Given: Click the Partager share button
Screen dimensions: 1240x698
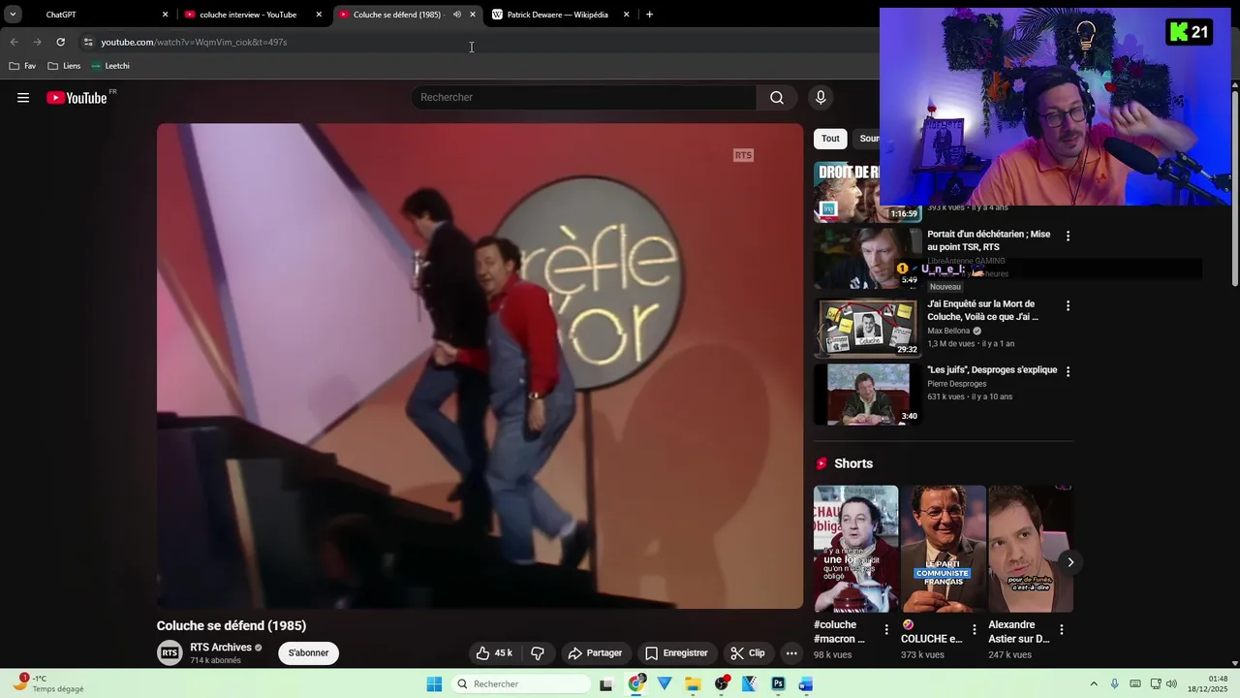Looking at the screenshot, I should click(x=595, y=653).
